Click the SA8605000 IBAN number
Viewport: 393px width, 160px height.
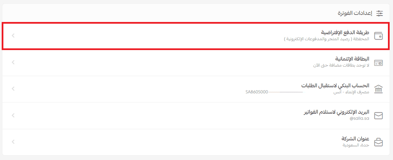[x=257, y=92]
